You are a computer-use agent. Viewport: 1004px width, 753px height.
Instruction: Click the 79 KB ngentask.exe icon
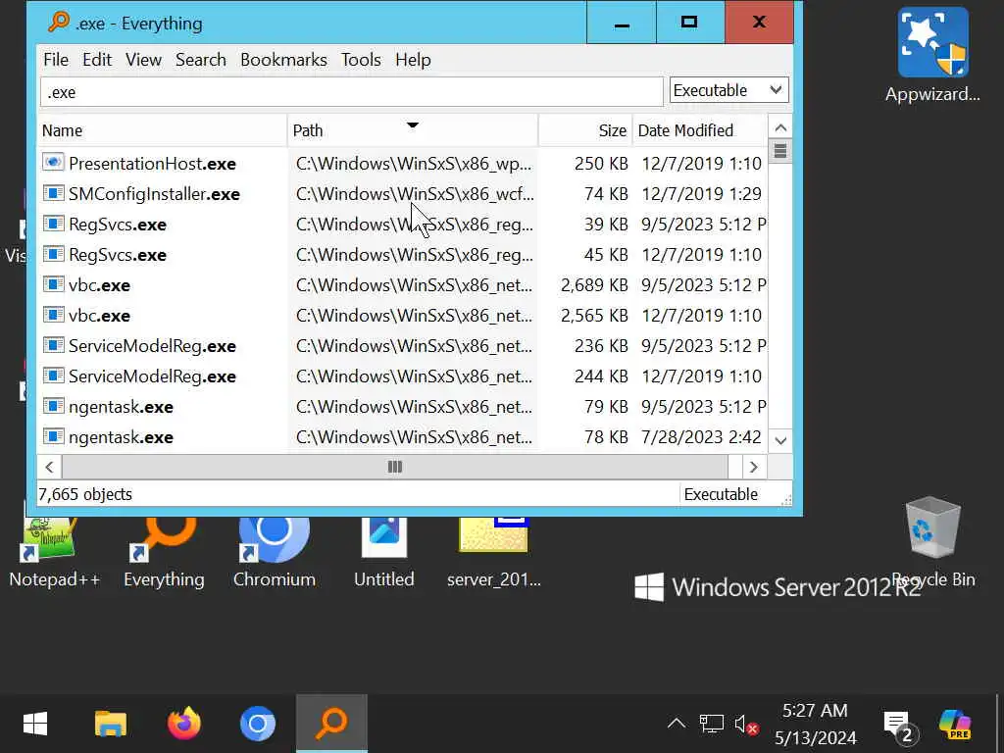(x=53, y=406)
